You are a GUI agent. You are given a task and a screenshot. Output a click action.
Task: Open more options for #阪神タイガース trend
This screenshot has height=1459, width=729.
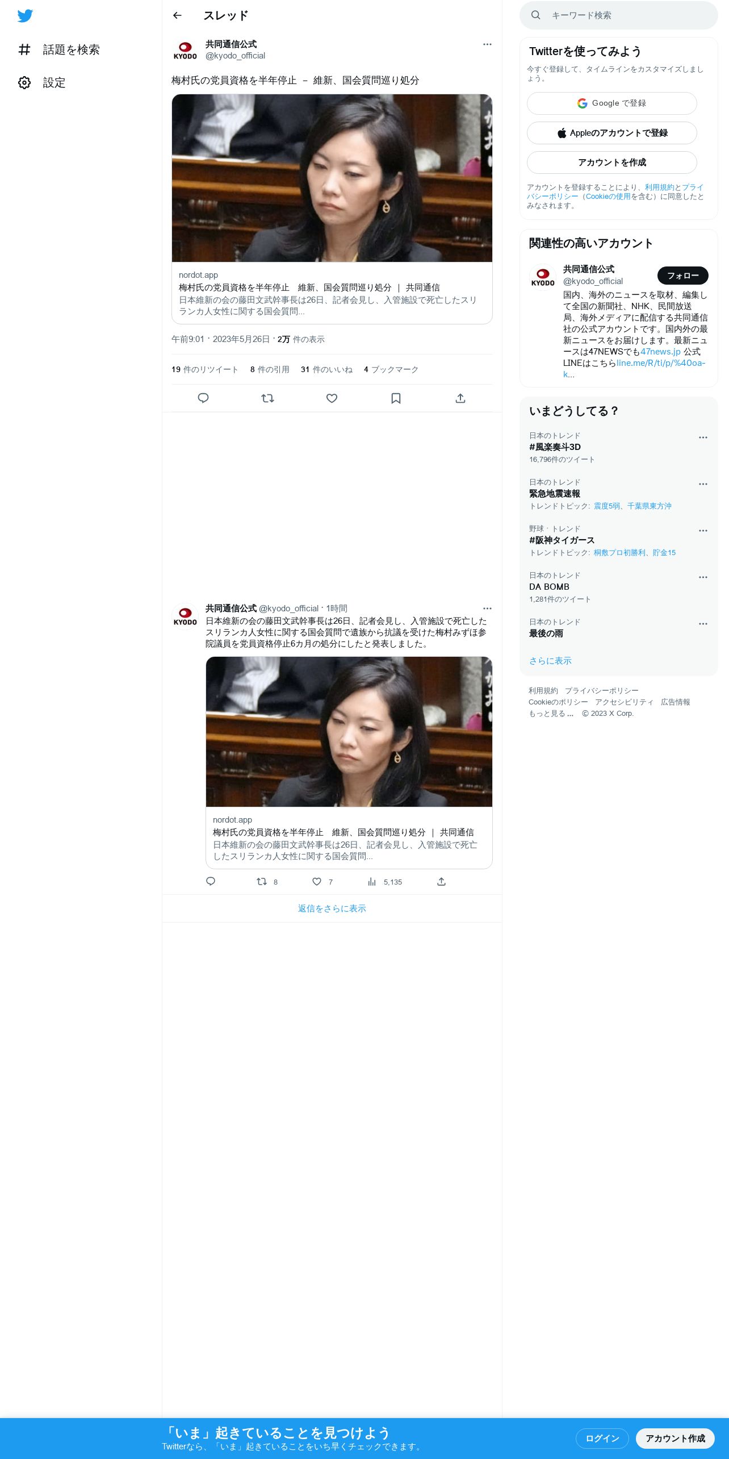[x=703, y=531]
